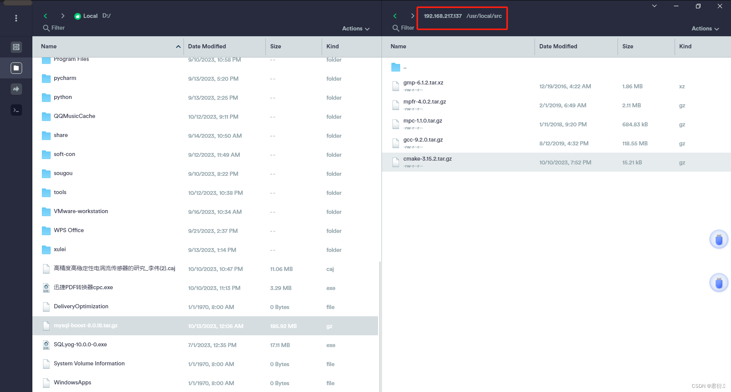Click the Local pane vertical scrollbar

pyautogui.click(x=380, y=326)
